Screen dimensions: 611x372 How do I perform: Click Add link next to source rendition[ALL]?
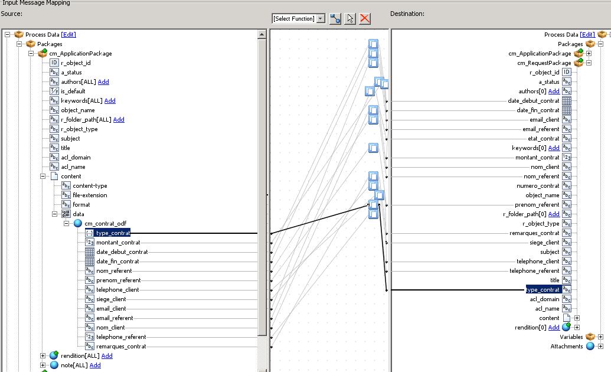pyautogui.click(x=107, y=355)
